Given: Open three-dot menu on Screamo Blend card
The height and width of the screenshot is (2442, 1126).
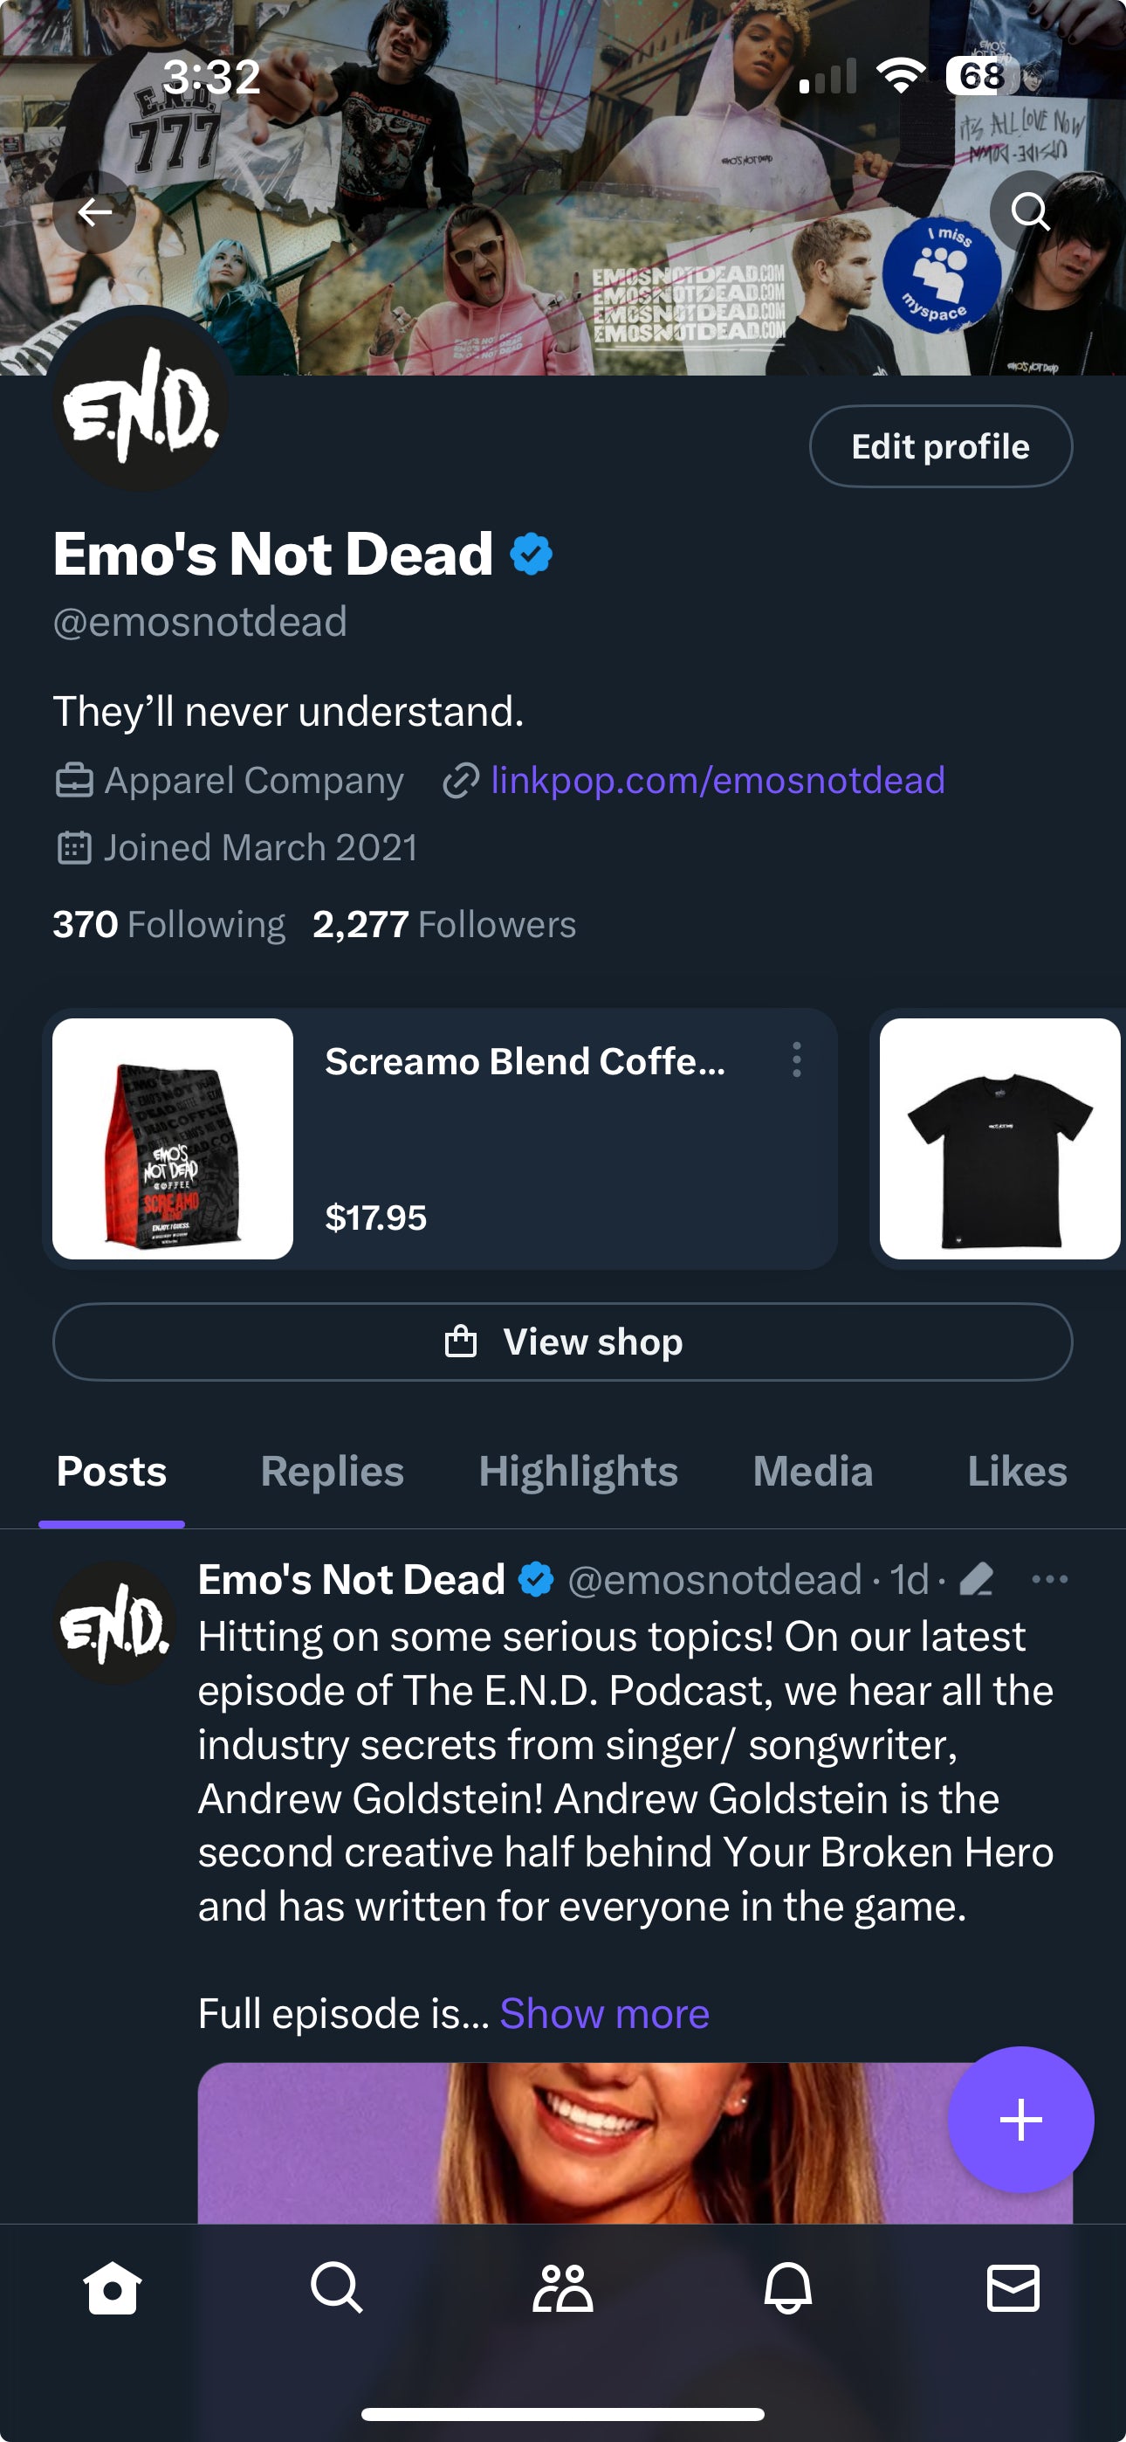Looking at the screenshot, I should pos(796,1059).
